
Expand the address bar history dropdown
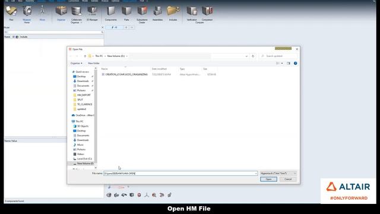click(x=246, y=56)
